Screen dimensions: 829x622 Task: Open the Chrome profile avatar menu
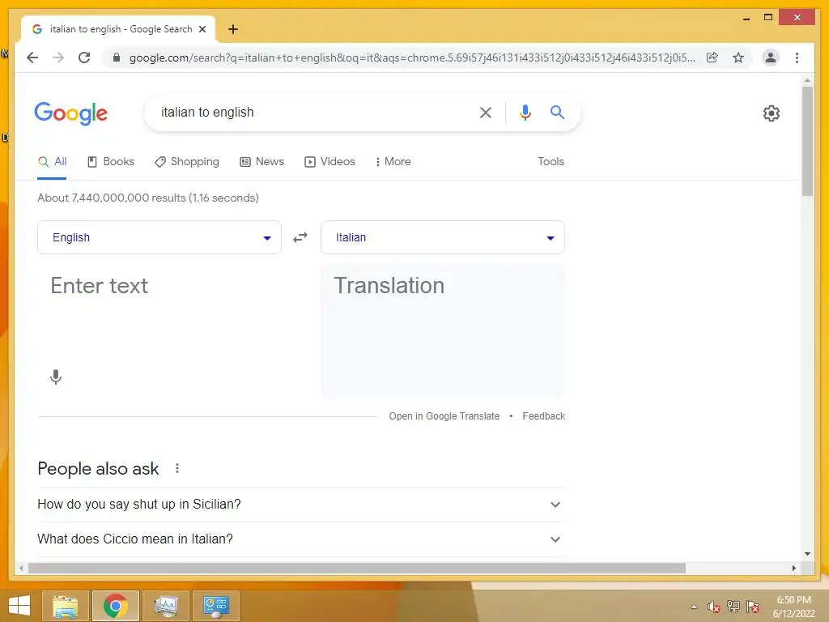[x=771, y=58]
